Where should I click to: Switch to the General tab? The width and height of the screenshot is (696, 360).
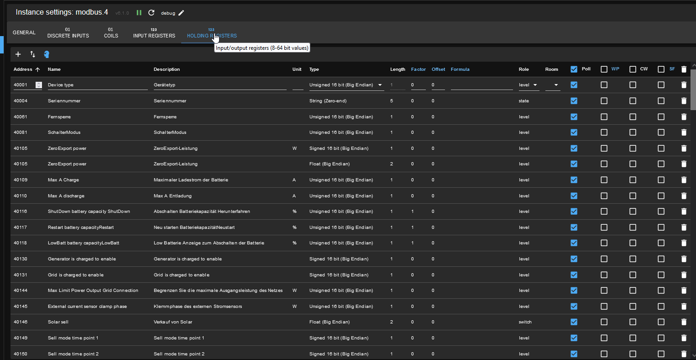click(x=24, y=33)
